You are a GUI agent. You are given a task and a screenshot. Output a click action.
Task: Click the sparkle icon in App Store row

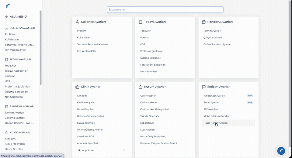point(124,150)
